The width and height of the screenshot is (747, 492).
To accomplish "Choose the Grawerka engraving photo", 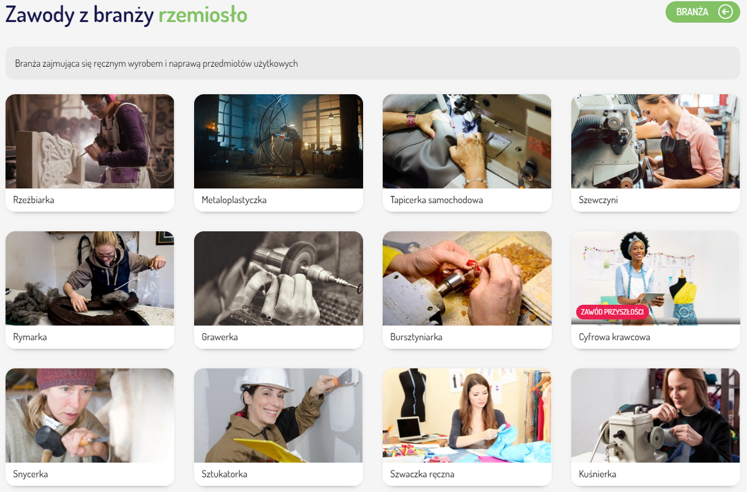I will (x=279, y=278).
